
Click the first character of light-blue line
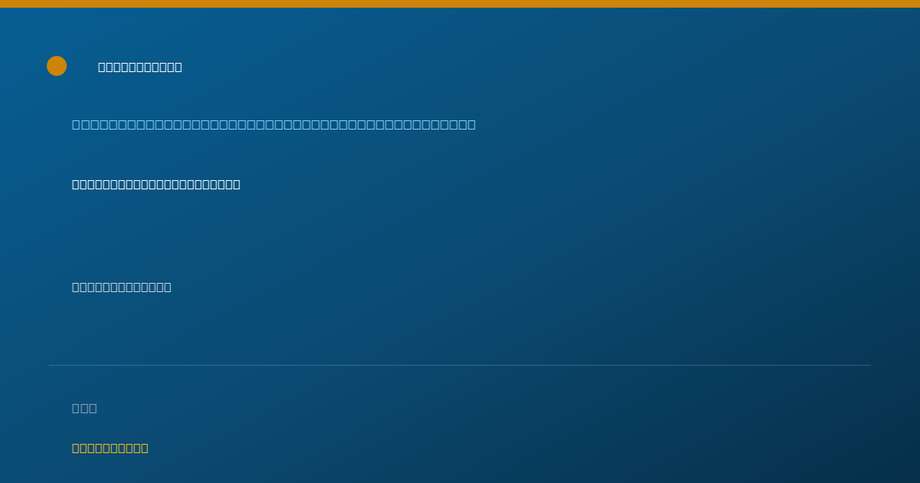(x=76, y=124)
